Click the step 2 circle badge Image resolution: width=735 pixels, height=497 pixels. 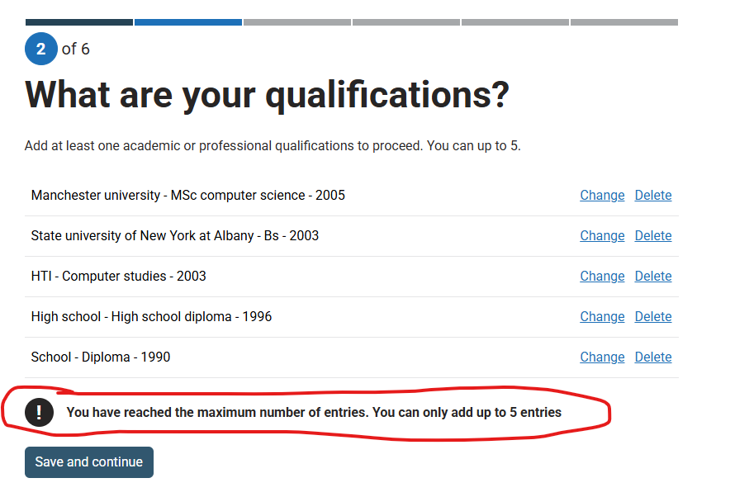41,49
